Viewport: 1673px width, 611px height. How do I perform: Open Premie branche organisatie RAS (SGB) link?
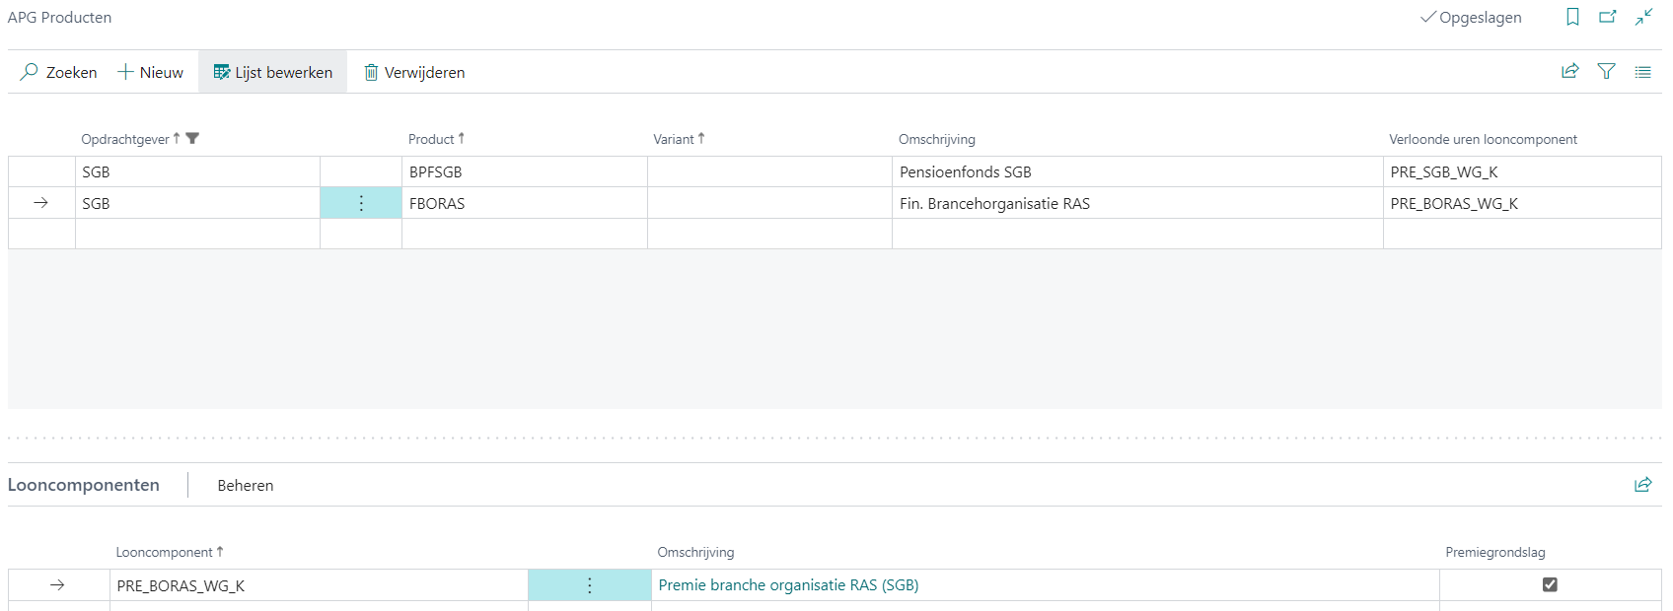(788, 585)
